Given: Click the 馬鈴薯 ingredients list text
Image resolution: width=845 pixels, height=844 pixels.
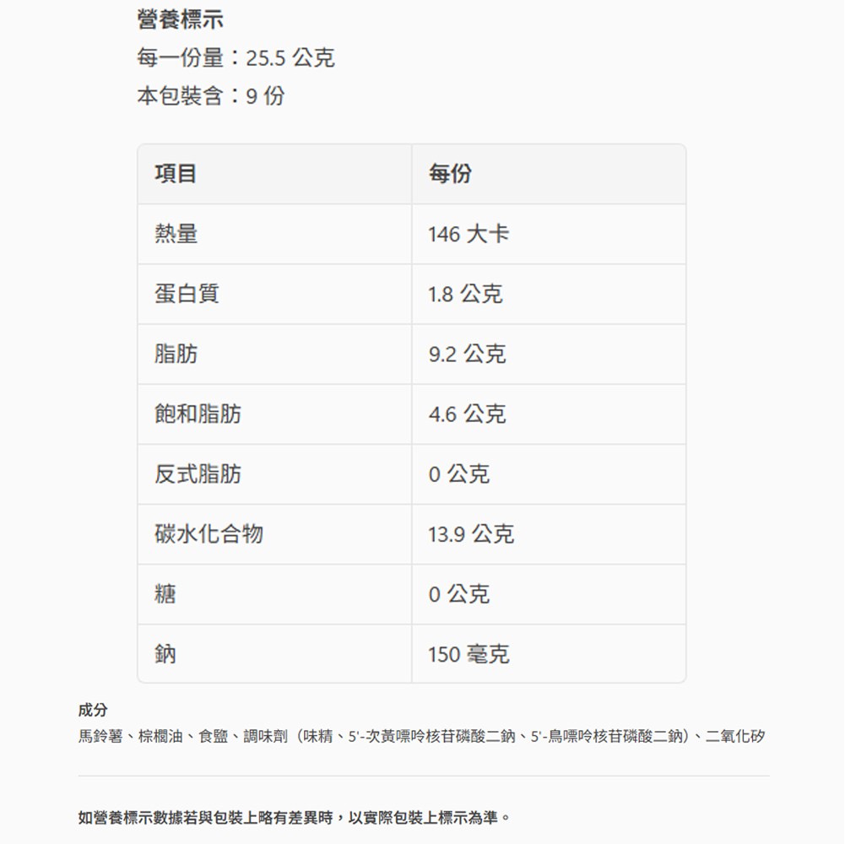Looking at the screenshot, I should 421,736.
